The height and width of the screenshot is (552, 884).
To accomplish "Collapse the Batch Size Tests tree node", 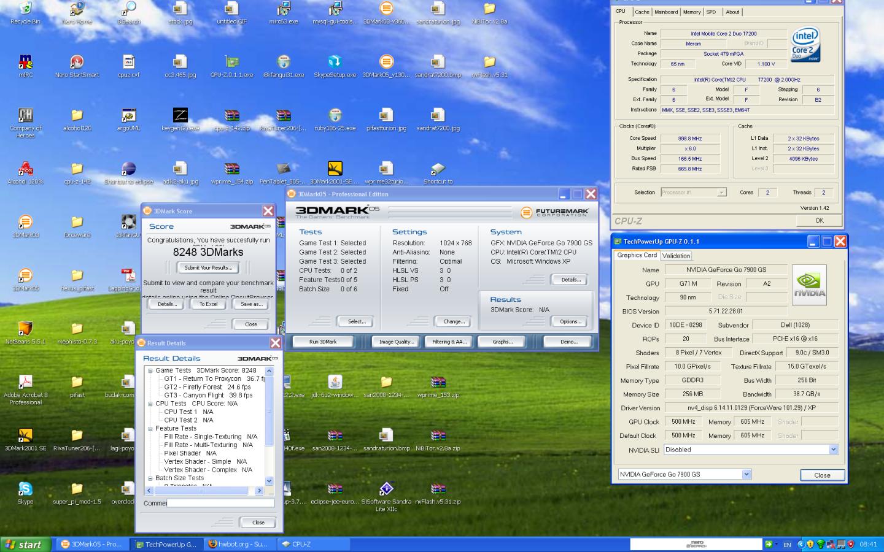I will click(x=150, y=478).
